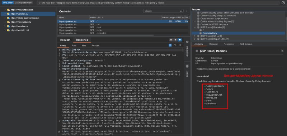Sort contents by the Host column
The width and height of the screenshot is (287, 136).
coord(74,17)
